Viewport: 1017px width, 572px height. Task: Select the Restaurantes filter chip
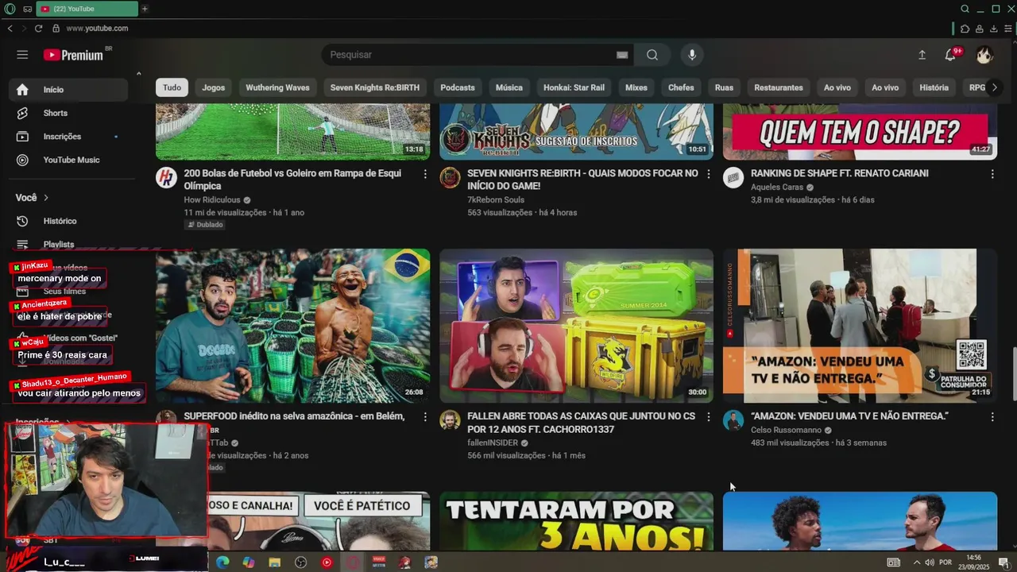pyautogui.click(x=779, y=87)
